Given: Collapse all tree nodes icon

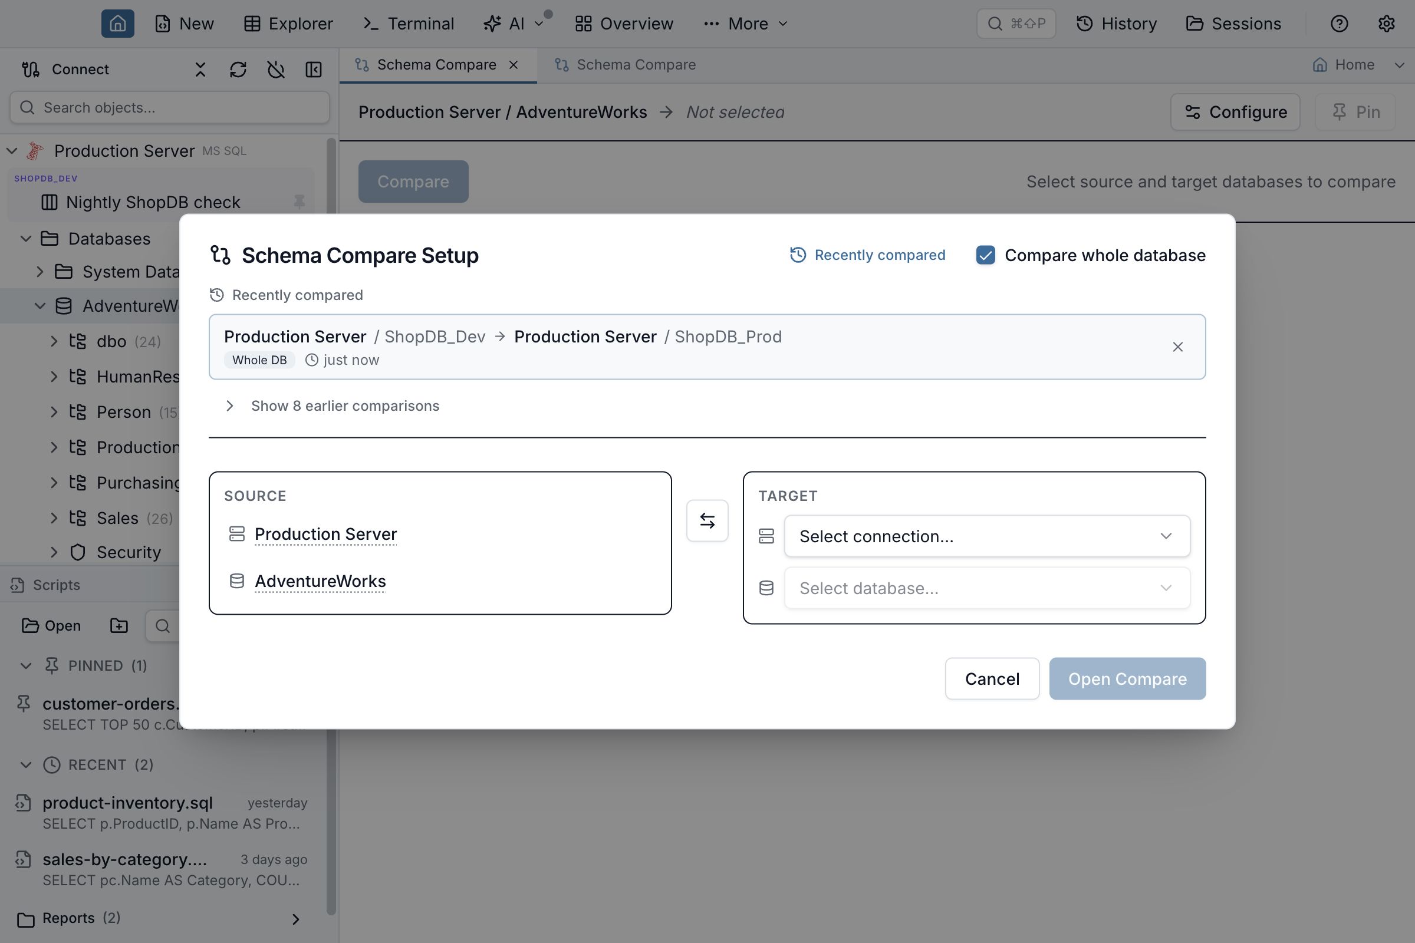Looking at the screenshot, I should 200,69.
